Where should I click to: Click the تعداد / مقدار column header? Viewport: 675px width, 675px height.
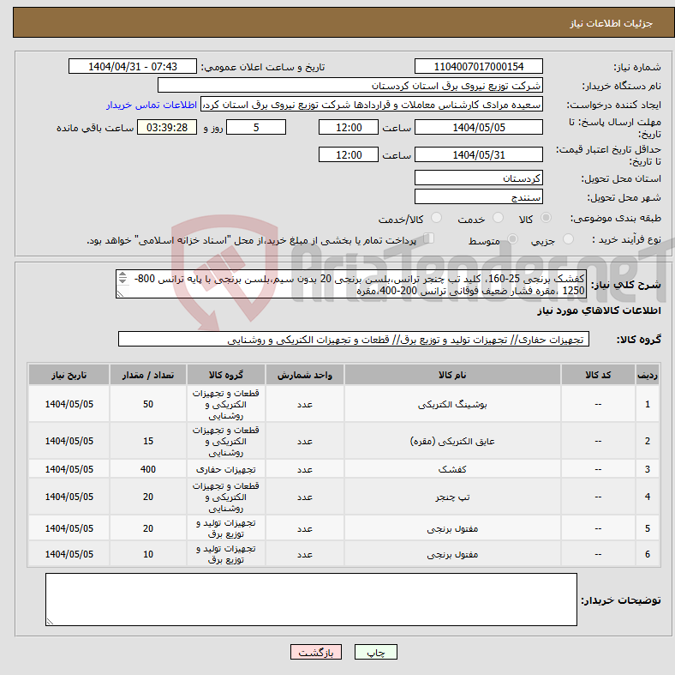coord(148,375)
